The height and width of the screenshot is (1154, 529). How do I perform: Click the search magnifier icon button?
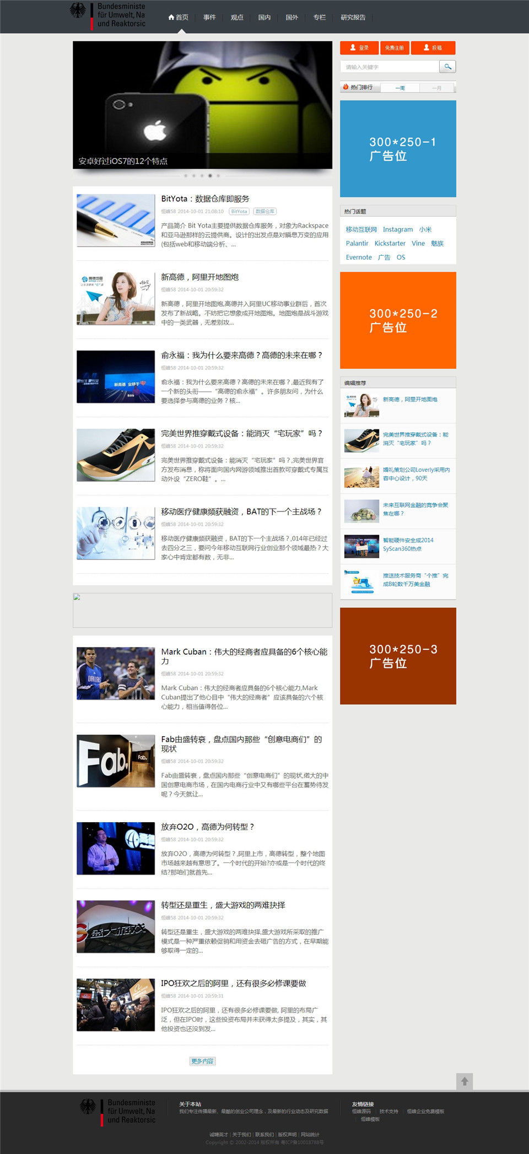(447, 67)
